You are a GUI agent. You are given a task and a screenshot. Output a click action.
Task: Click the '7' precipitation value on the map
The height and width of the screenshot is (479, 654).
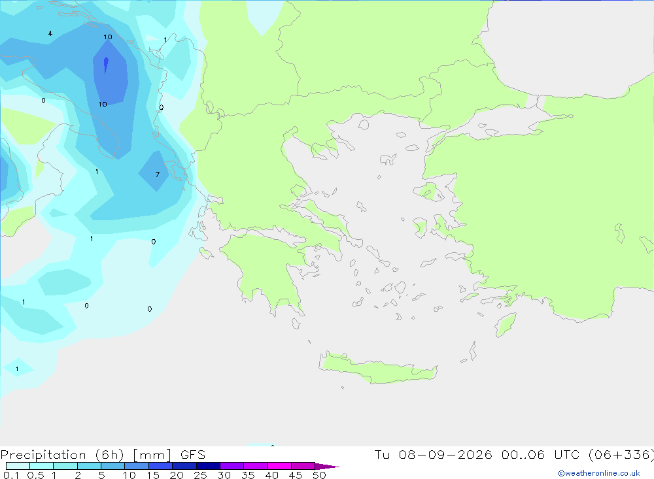click(x=157, y=174)
